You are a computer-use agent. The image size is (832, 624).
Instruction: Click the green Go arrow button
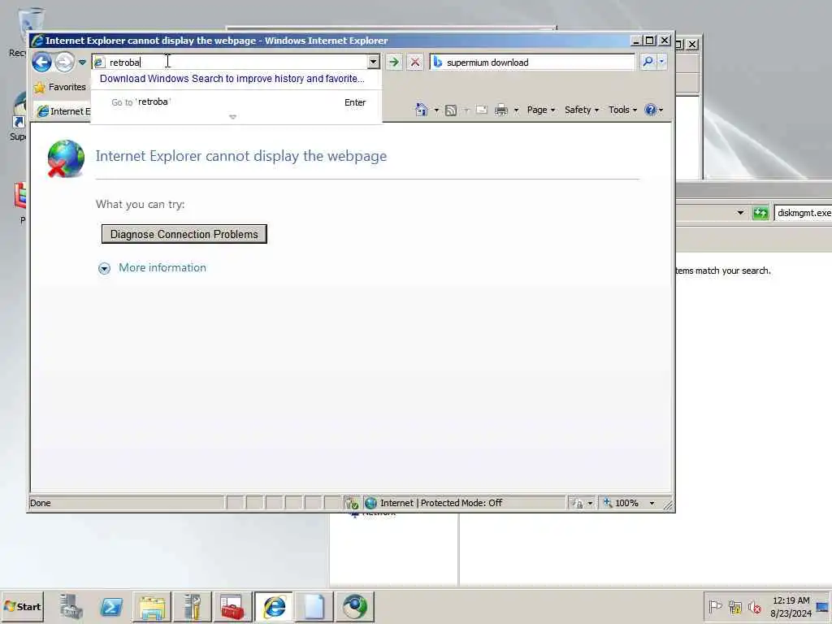pyautogui.click(x=394, y=62)
